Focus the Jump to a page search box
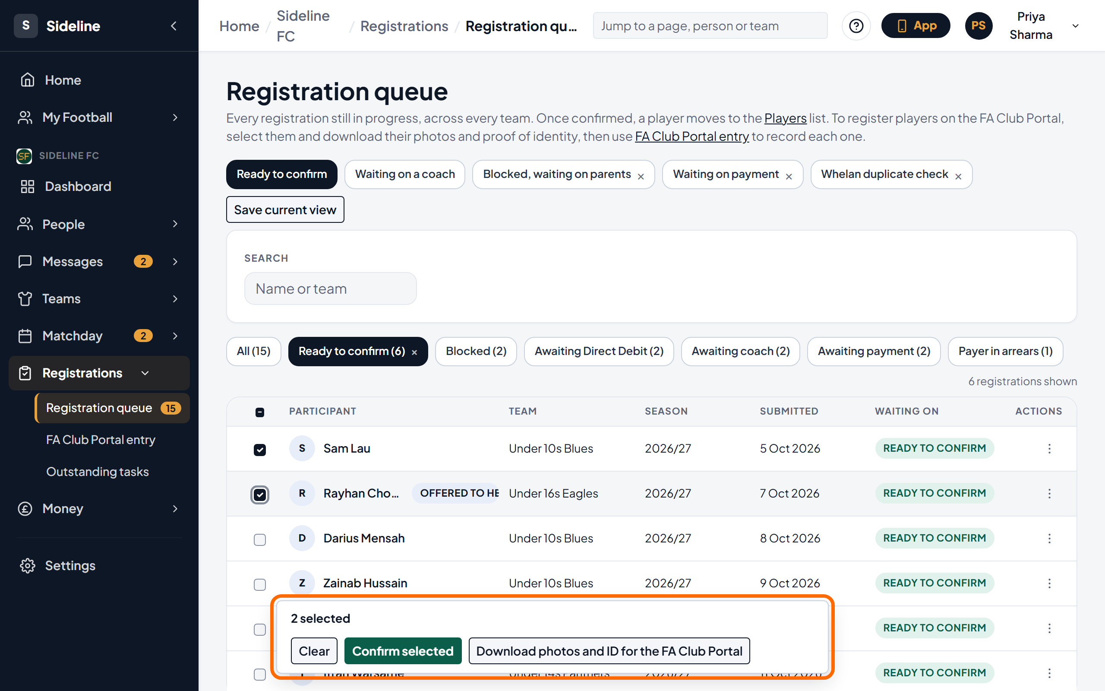 [710, 26]
